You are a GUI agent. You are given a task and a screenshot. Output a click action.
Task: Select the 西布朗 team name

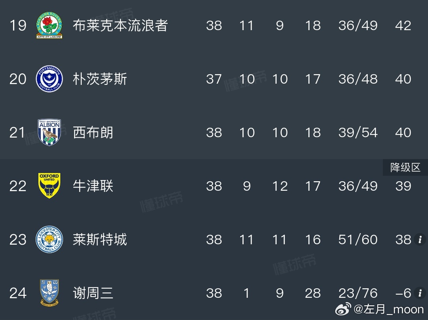pos(93,132)
